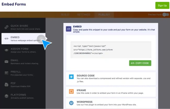
Task: Click inside the embed script code box
Action: point(111,50)
